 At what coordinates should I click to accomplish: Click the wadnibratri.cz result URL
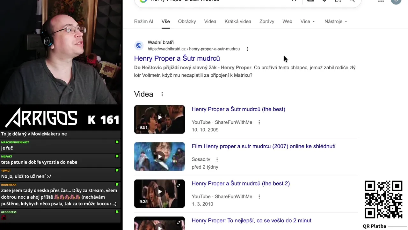[193, 49]
